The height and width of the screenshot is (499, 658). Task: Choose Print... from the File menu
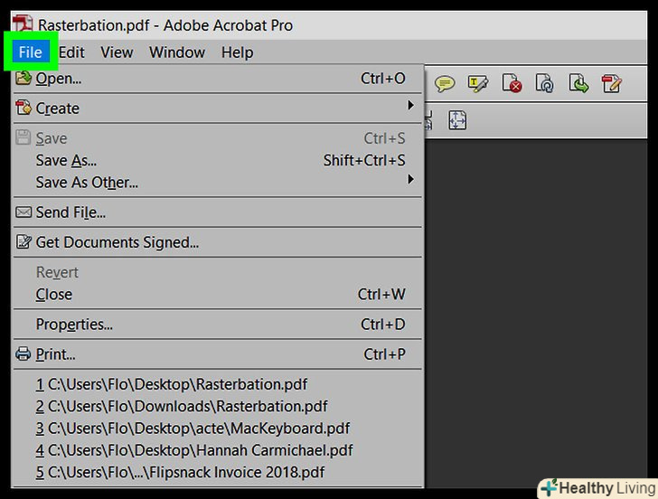click(x=217, y=354)
